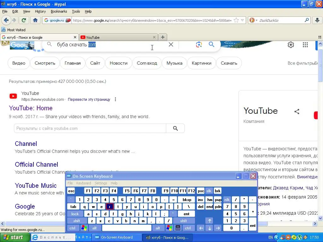Switch to On-Screen Keyboard taskbar button
Viewport: 323px width, 242px height.
click(117, 238)
